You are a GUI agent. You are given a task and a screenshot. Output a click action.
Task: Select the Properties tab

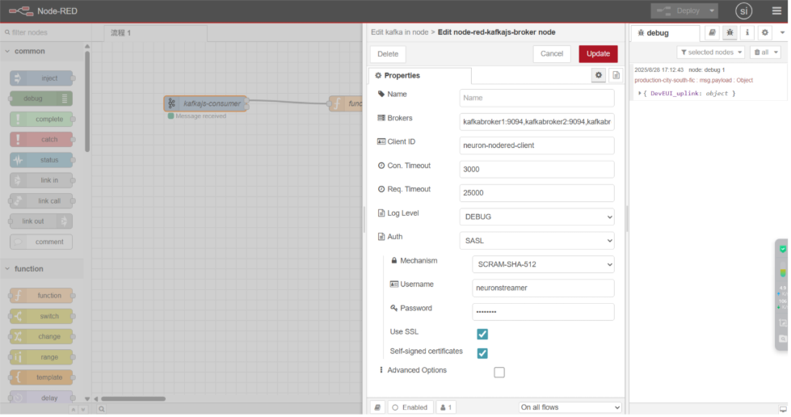click(x=419, y=76)
